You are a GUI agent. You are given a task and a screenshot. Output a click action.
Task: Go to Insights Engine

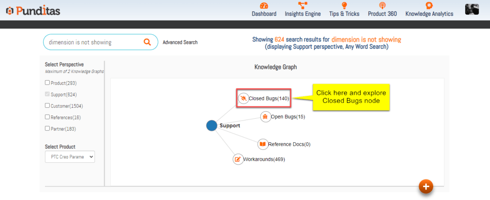click(302, 10)
